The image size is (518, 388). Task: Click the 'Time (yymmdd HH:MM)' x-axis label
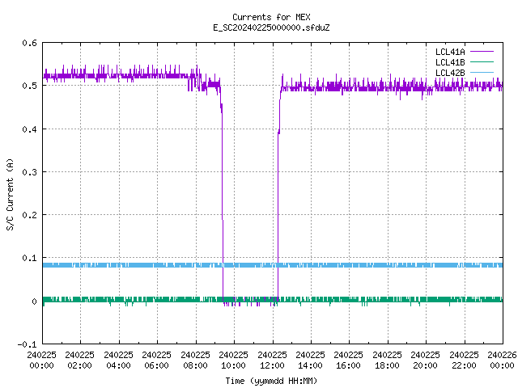(271, 381)
